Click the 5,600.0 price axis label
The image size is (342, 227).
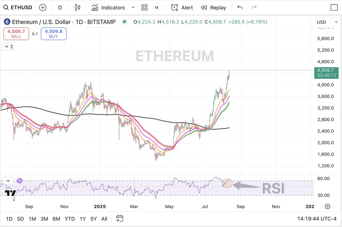pos(325,38)
